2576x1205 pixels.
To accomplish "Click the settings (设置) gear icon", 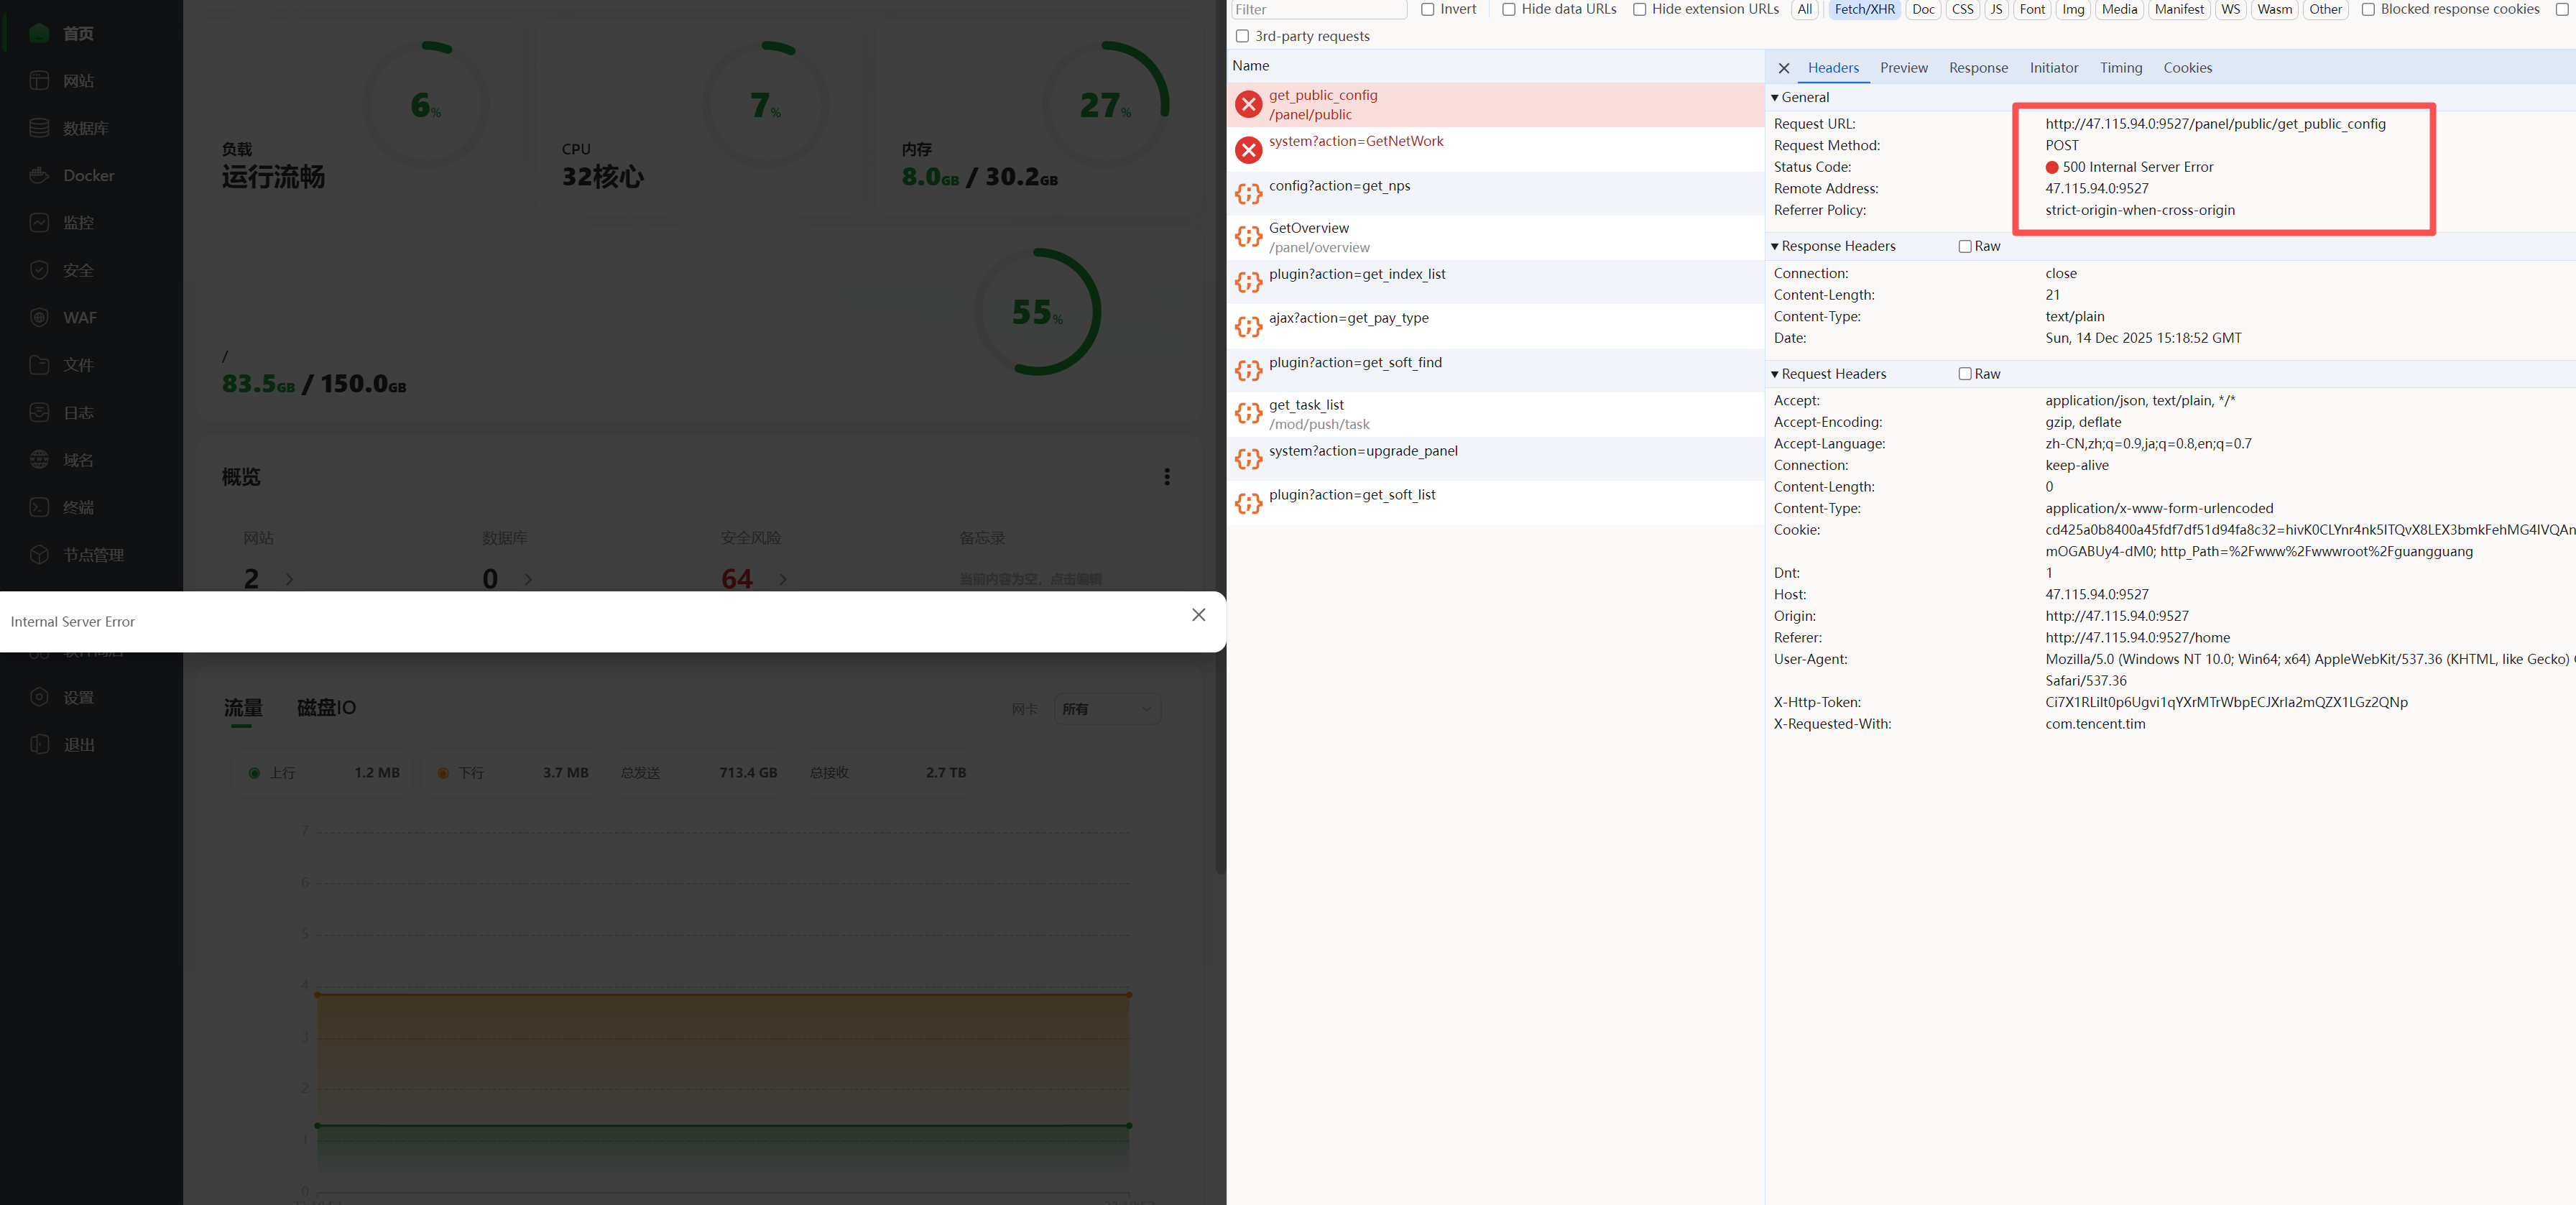I will click(x=39, y=697).
